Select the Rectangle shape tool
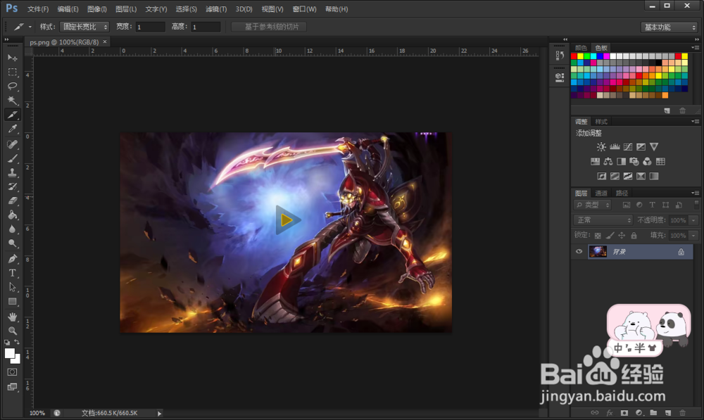Image resolution: width=704 pixels, height=420 pixels. pyautogui.click(x=12, y=302)
